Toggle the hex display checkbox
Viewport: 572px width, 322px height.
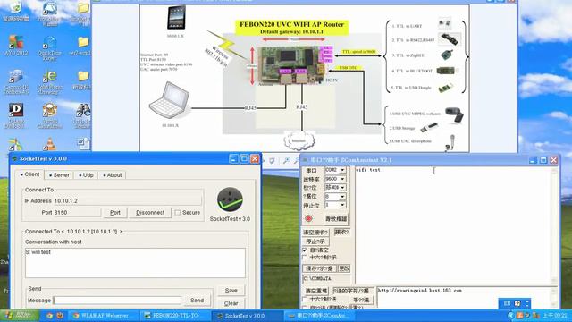(305, 258)
